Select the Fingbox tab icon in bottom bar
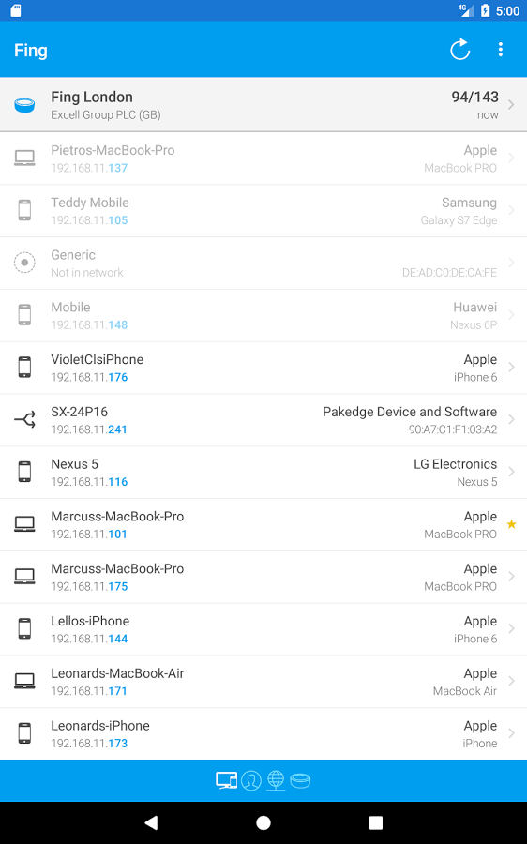 (x=300, y=780)
